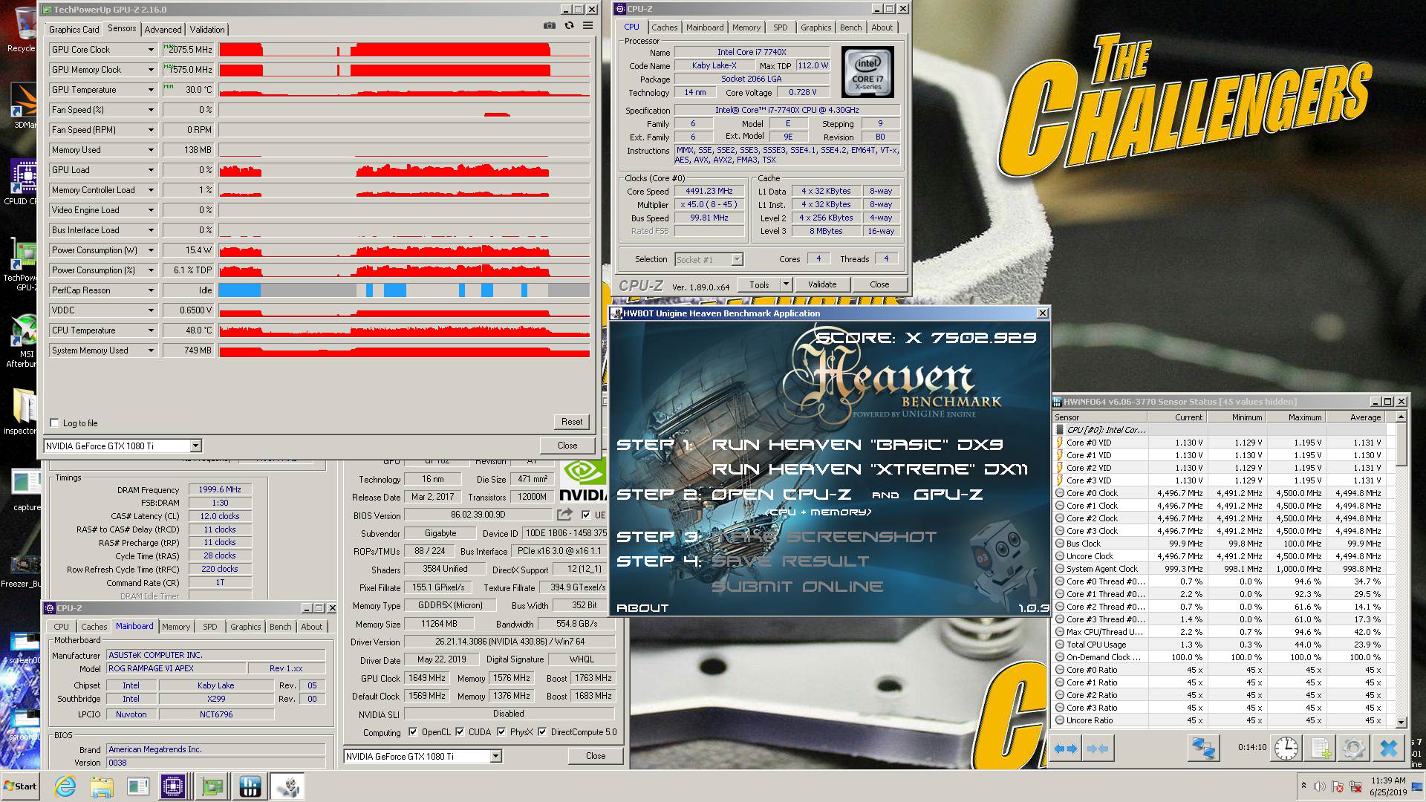Switch to GPU-Z Graphics Card tab

[x=74, y=30]
